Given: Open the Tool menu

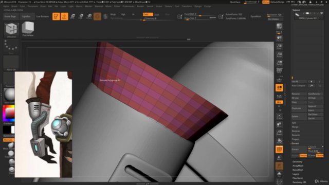Looking at the screenshot, I should point(177,6).
